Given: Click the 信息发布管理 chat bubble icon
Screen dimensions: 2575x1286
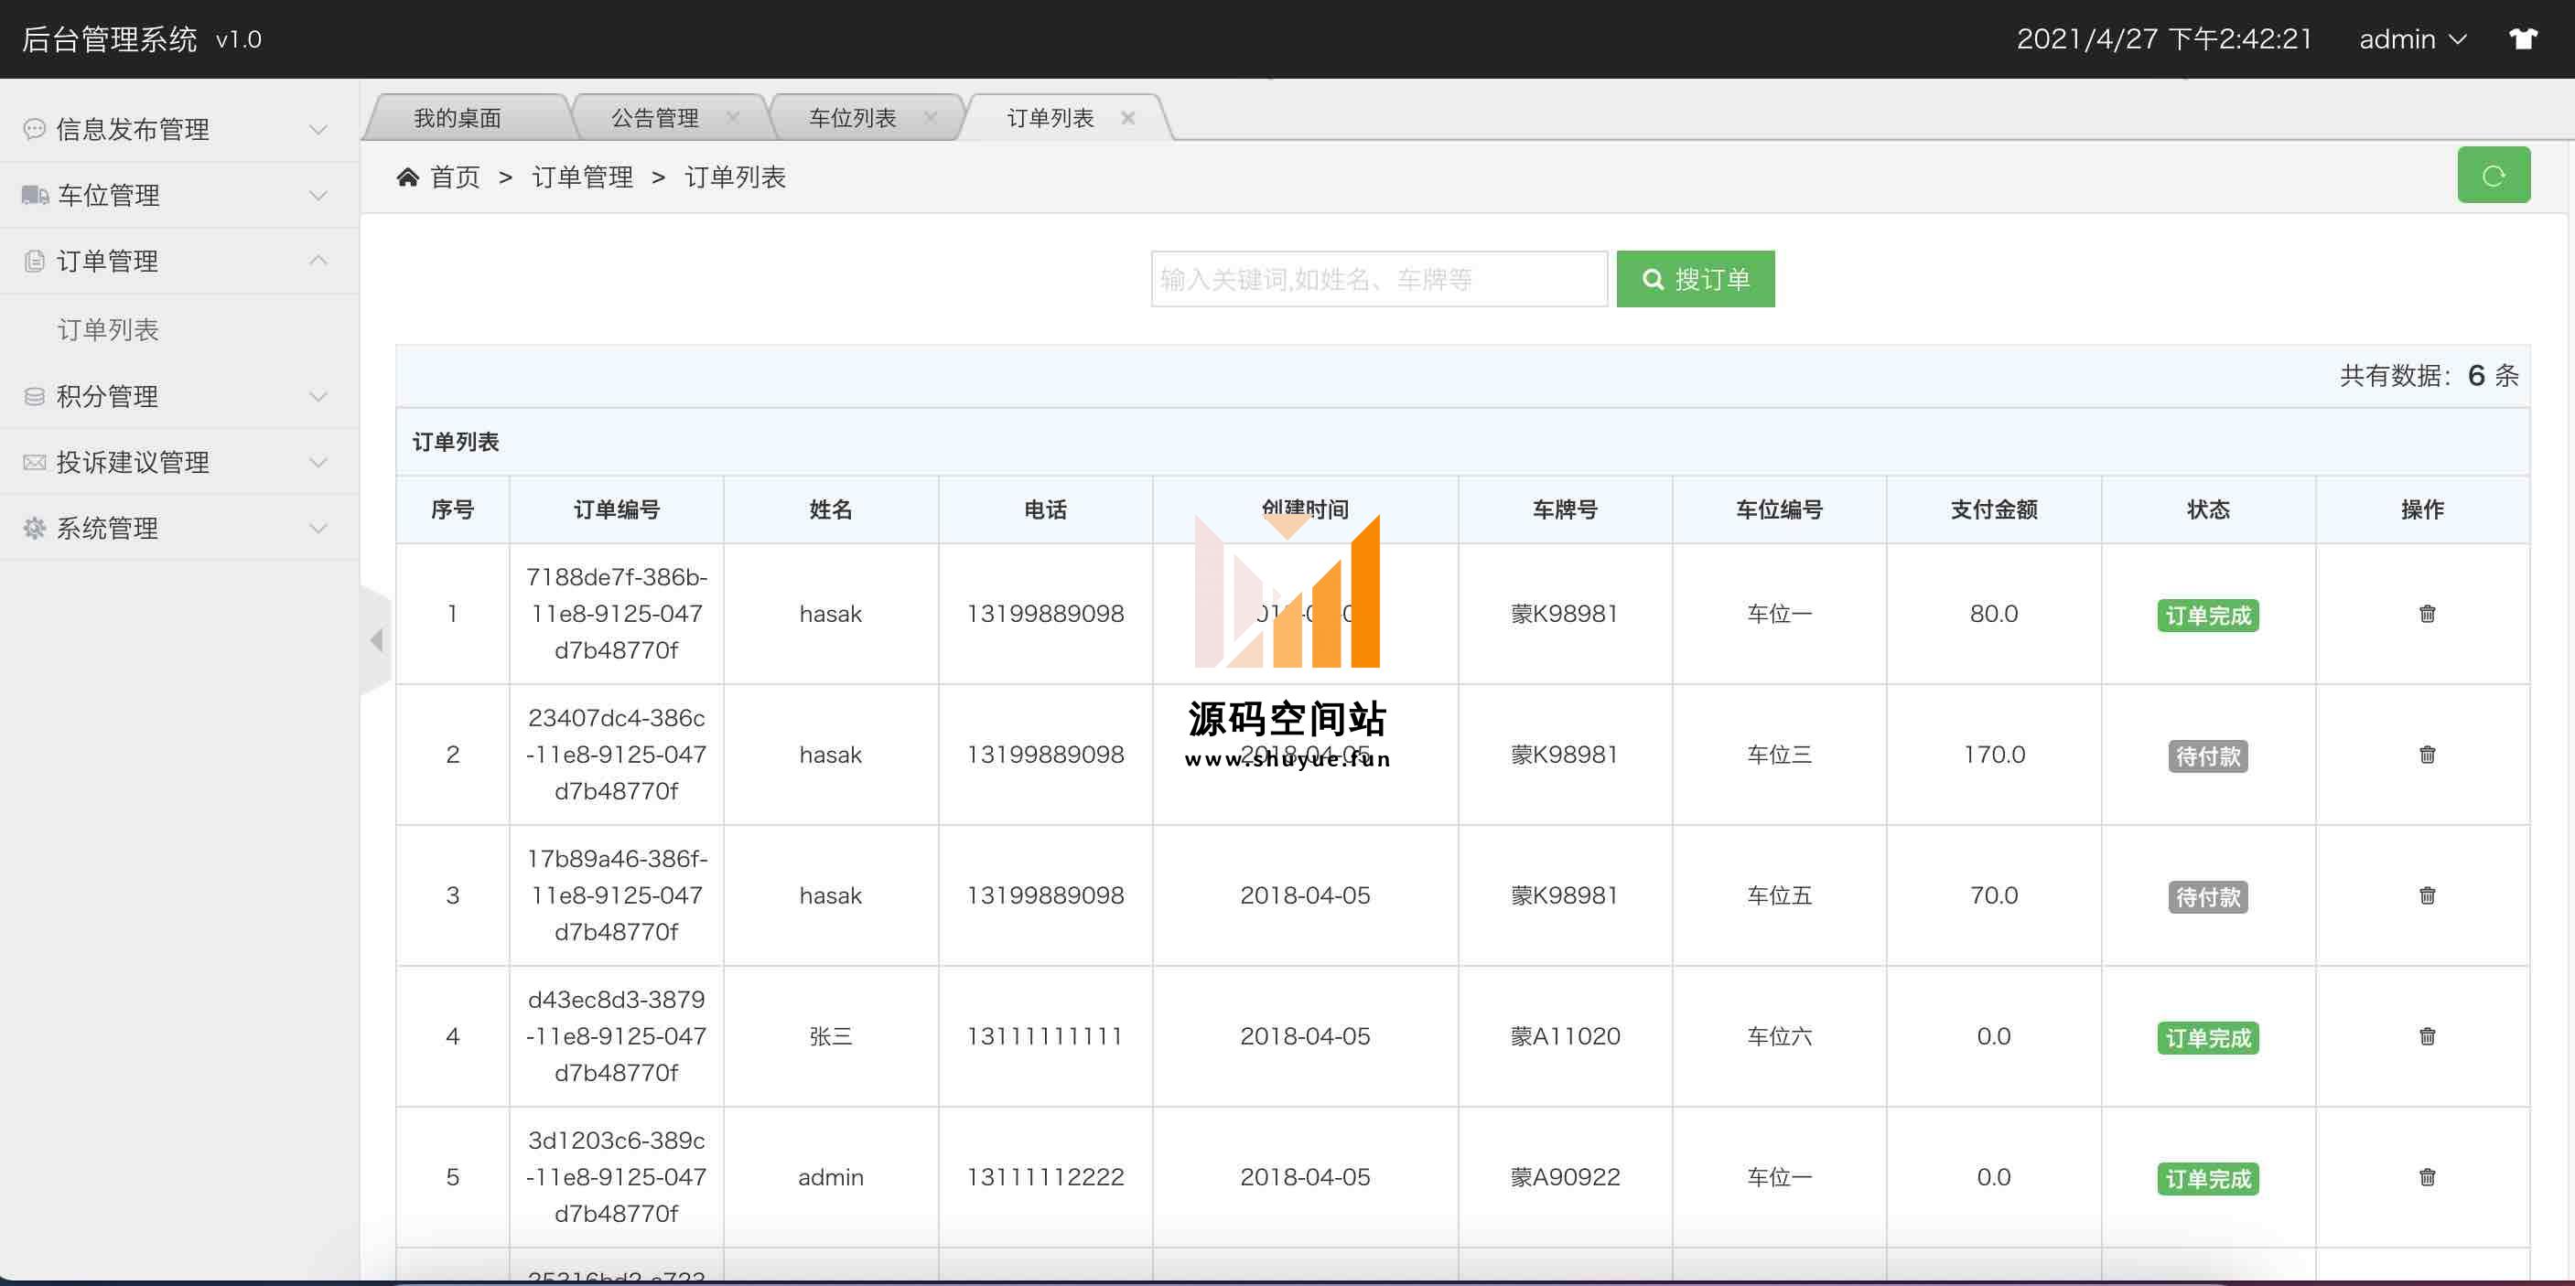Looking at the screenshot, I should (x=34, y=129).
